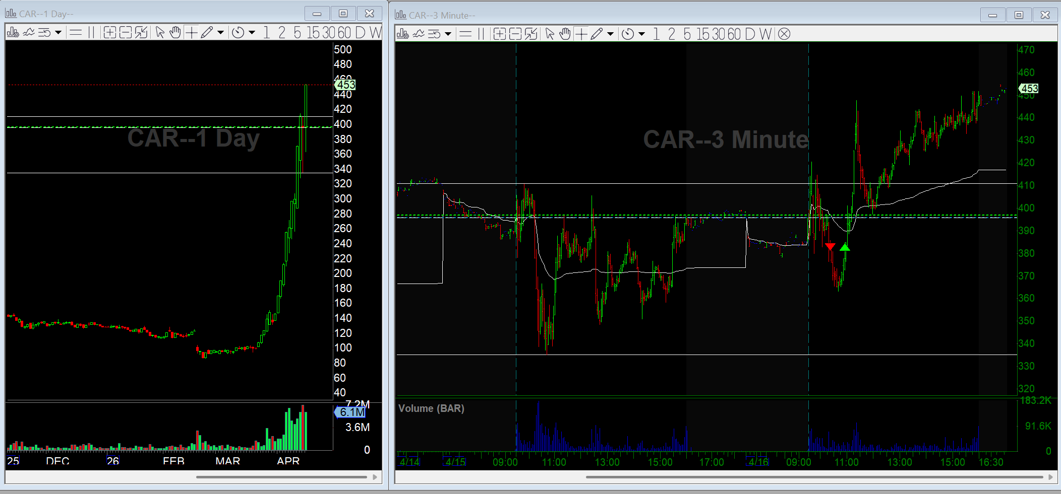Switch CAR 3 Minute chart to 1 minute interval
The height and width of the screenshot is (494, 1061).
656,34
